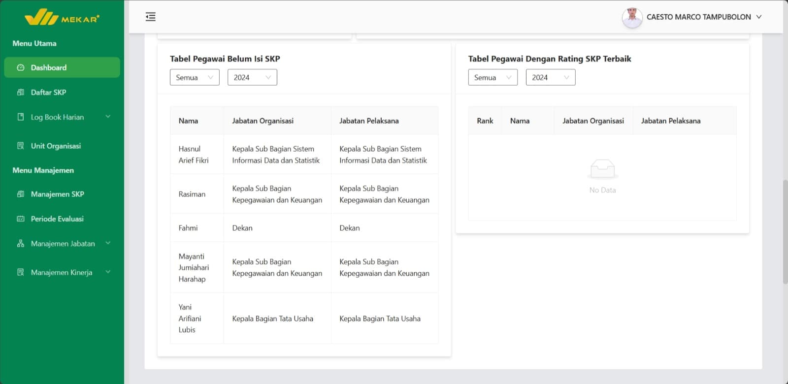The image size is (788, 384).
Task: Click the Manajemen Jabatan hierarchy icon
Action: point(21,244)
